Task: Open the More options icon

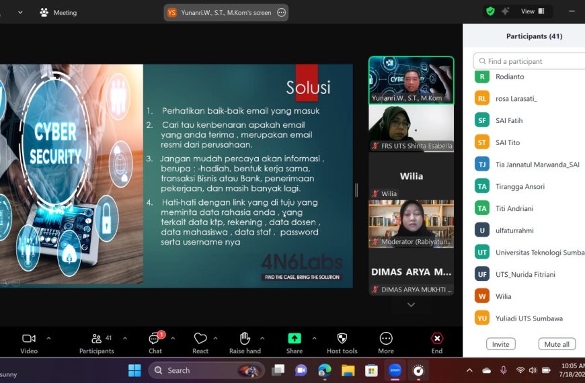Action: [386, 338]
